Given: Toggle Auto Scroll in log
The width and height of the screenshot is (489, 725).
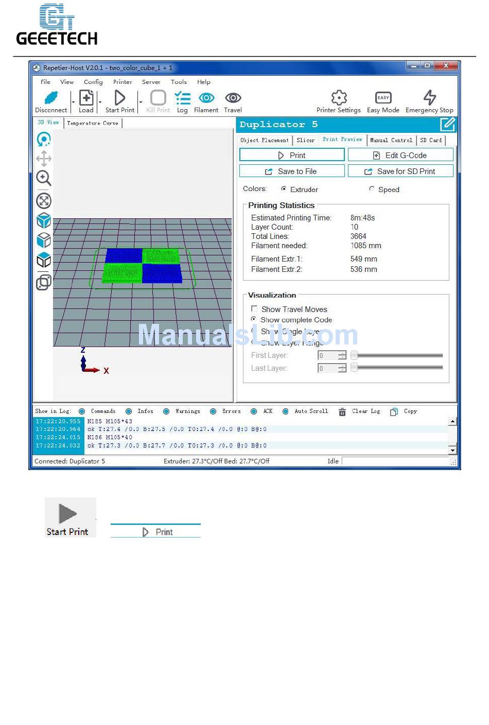Looking at the screenshot, I should pyautogui.click(x=285, y=411).
